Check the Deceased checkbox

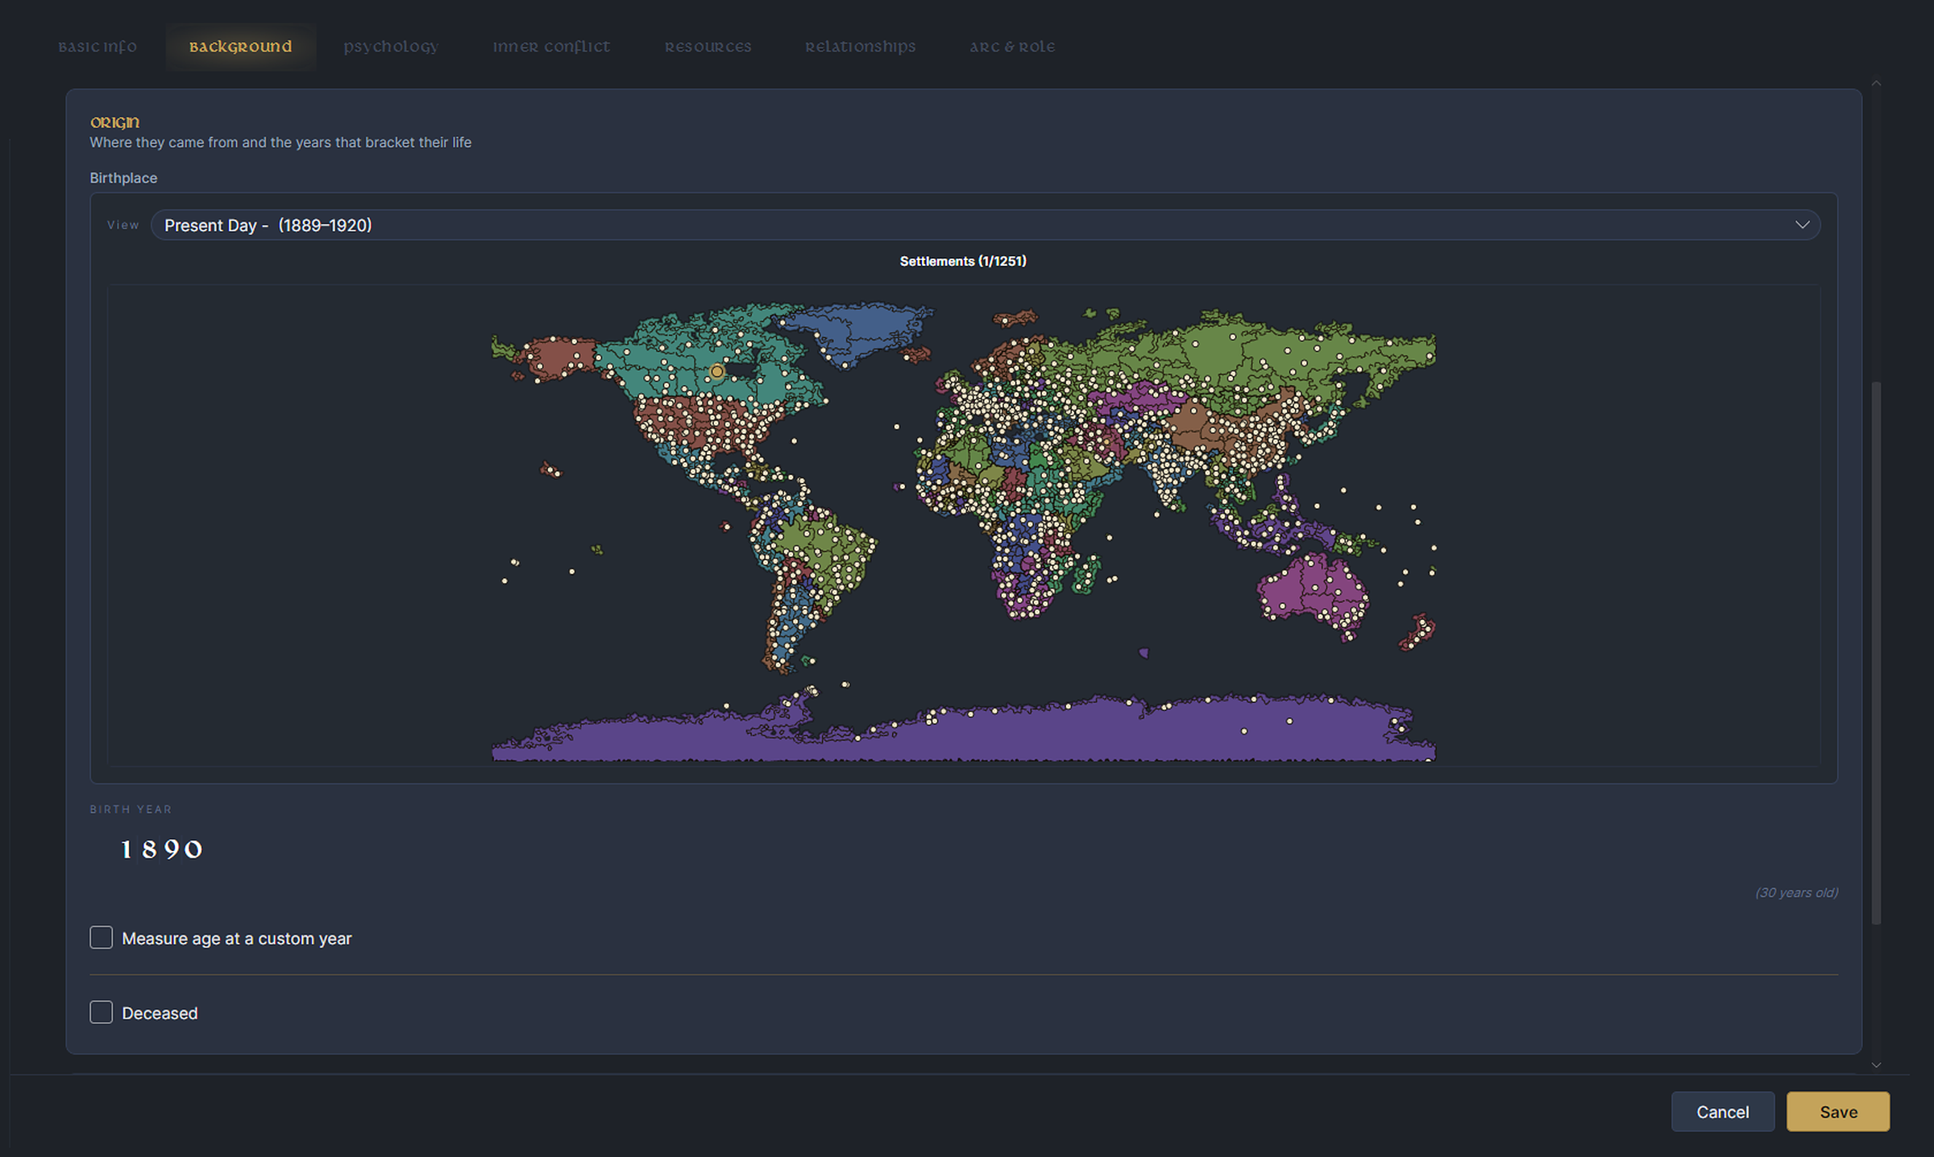[x=101, y=1012]
